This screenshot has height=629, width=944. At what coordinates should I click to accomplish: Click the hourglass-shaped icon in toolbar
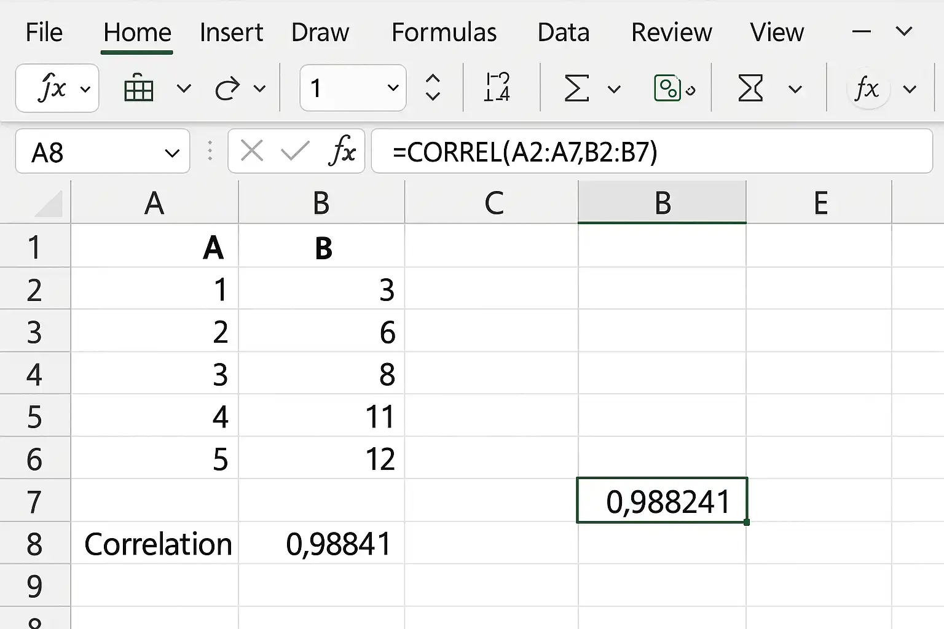[750, 88]
